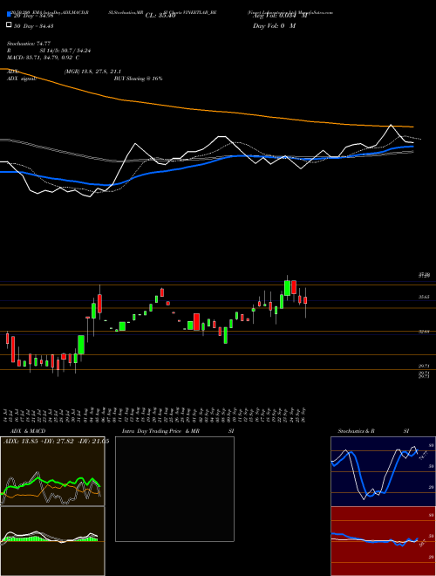This screenshot has height=576, width=436.
Task: Click the 'ADX: 13.85 +DY: 27.82 -DY: 21.05' readout
Action: pyautogui.click(x=56, y=442)
